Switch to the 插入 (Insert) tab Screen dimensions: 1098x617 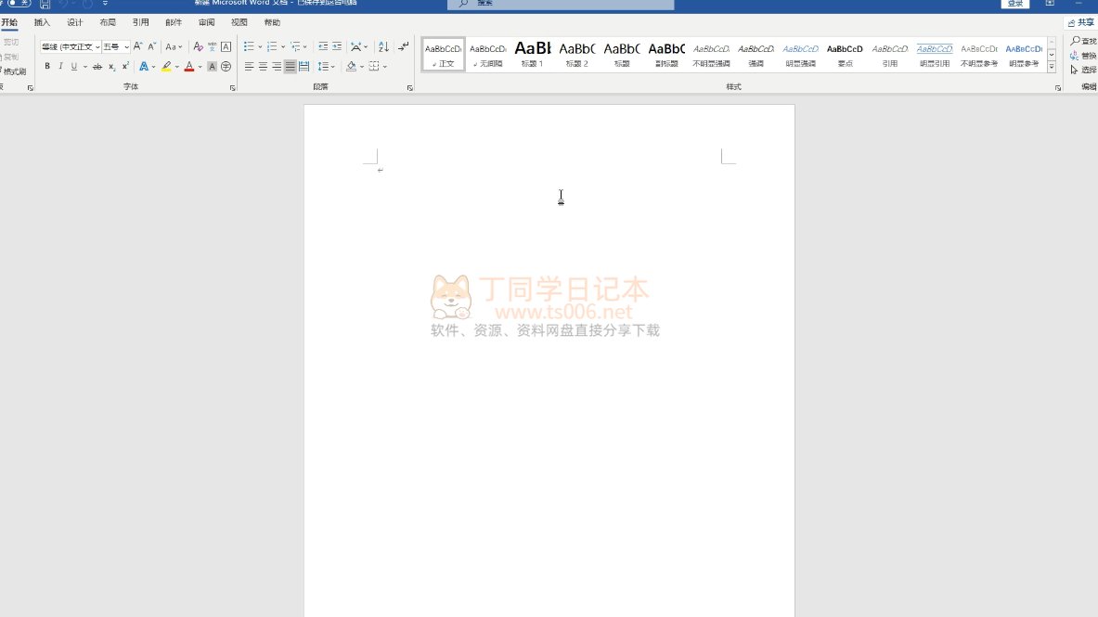point(42,22)
